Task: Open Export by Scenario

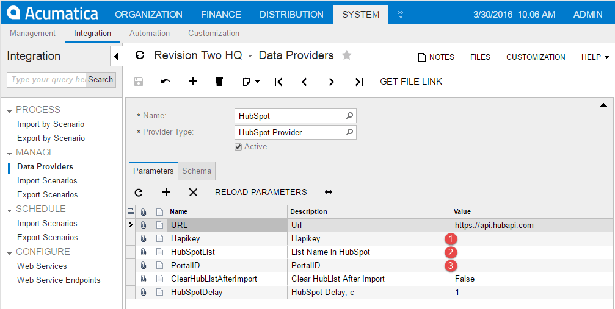Action: [x=51, y=138]
